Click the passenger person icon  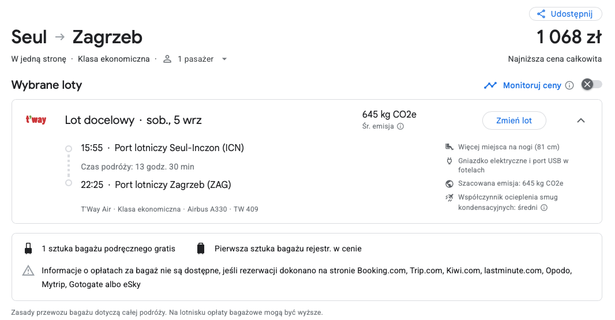point(167,59)
